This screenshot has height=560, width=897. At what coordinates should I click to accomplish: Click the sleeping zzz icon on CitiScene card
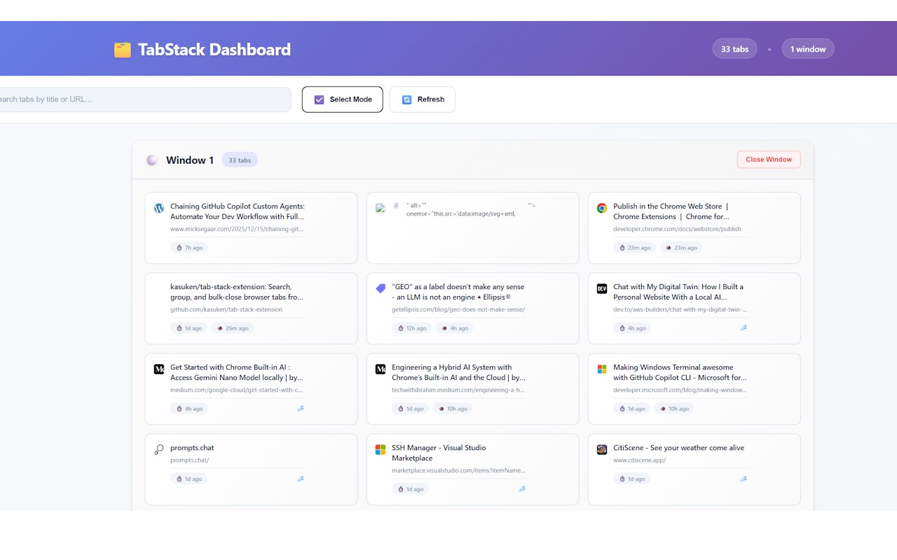744,479
